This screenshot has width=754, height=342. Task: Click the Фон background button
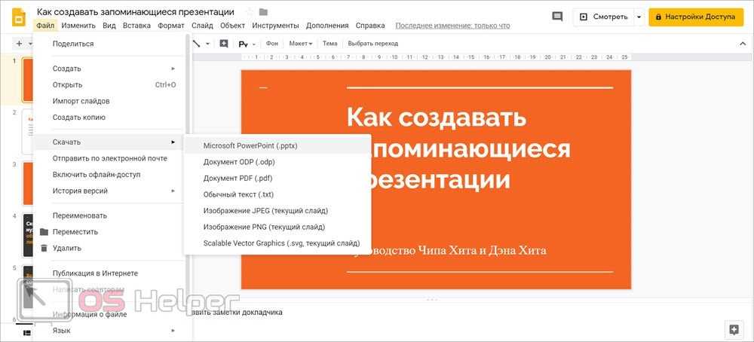coord(272,44)
